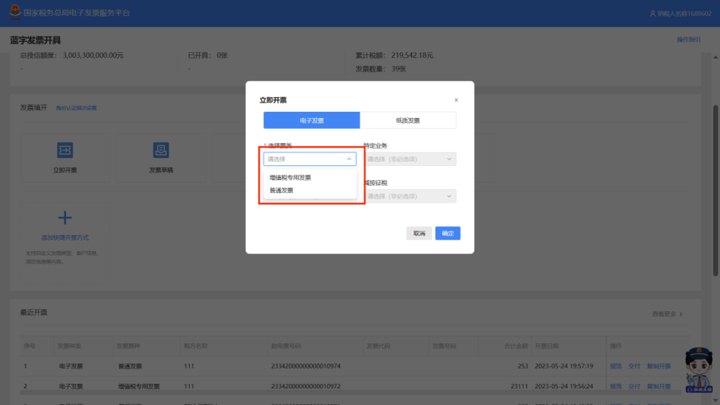Viewport: 720px width, 405px height.
Task: Open 发票草稿 via its draft icon
Action: click(161, 150)
